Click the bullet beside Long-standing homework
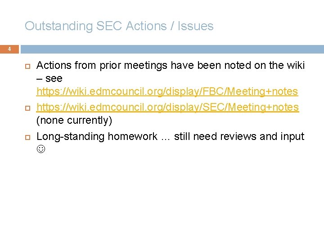This screenshot has height=243, width=324. [27, 137]
